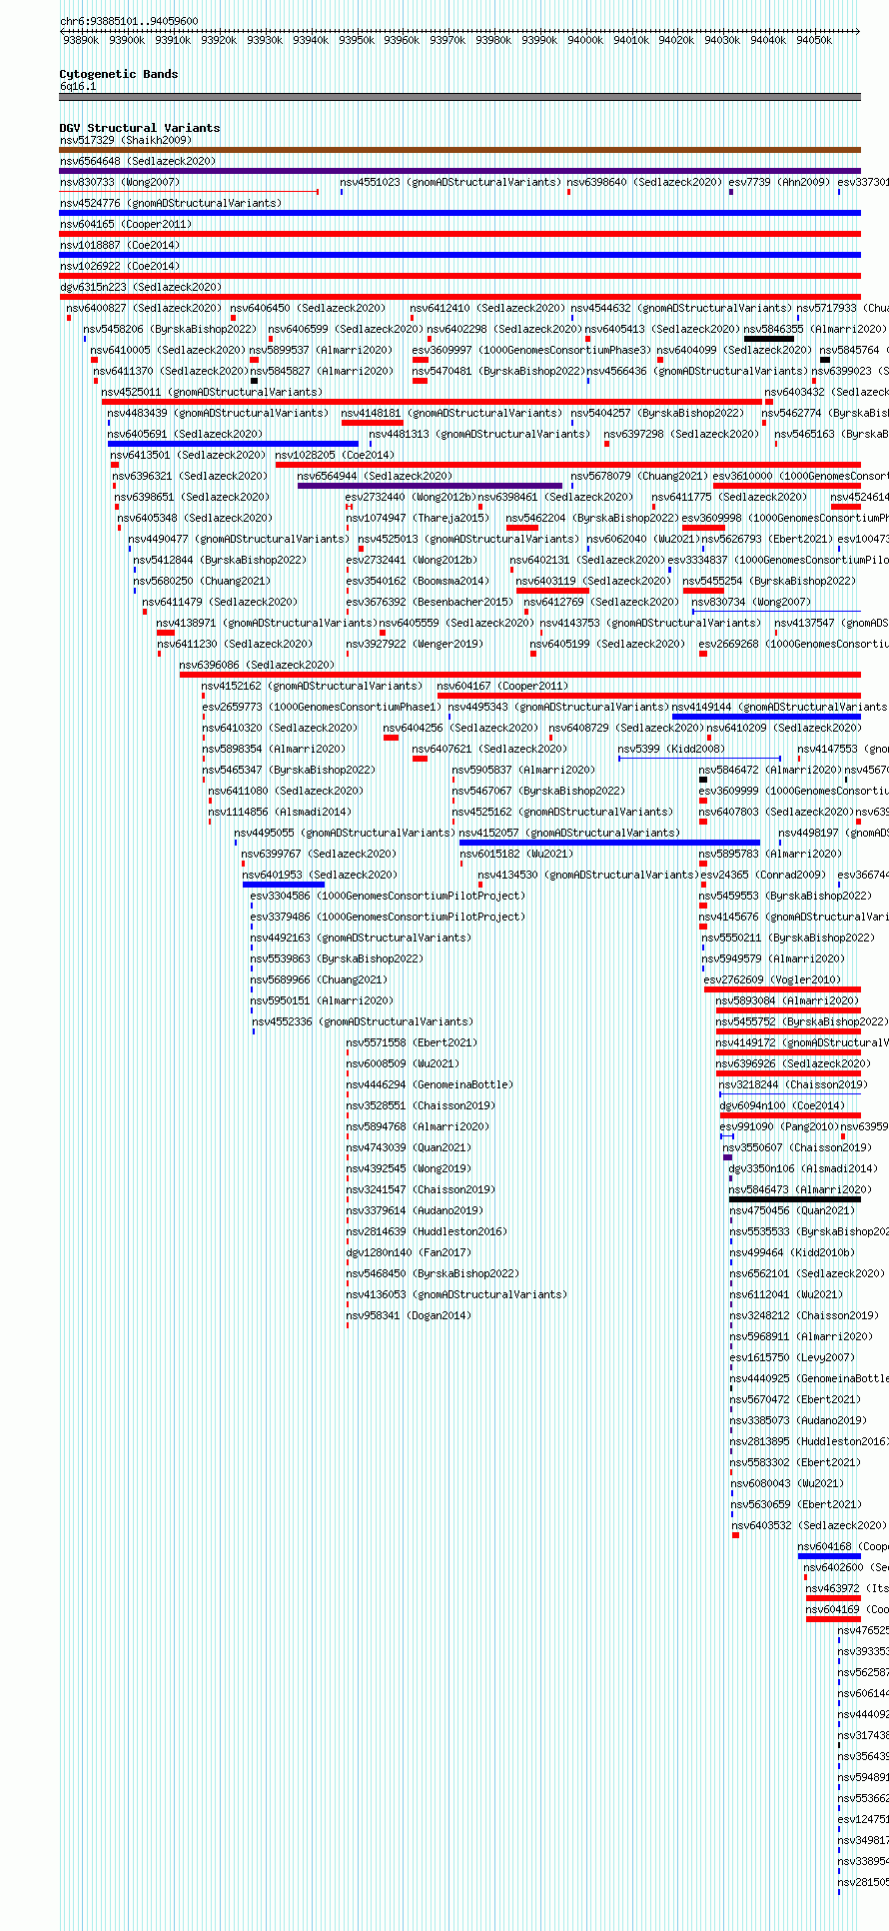Open variant nsv2814639 (Huddleston2016)
889x1931 pixels.
click(x=427, y=1232)
